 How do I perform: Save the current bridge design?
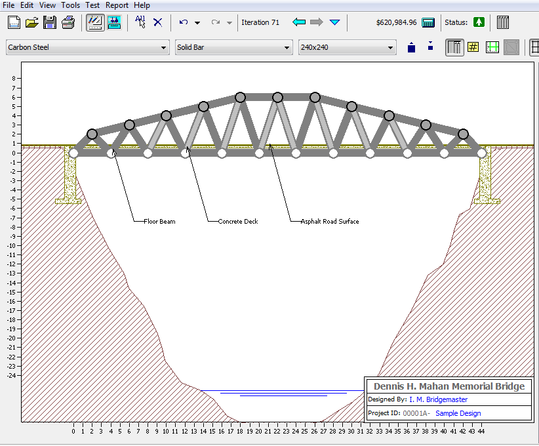point(49,22)
